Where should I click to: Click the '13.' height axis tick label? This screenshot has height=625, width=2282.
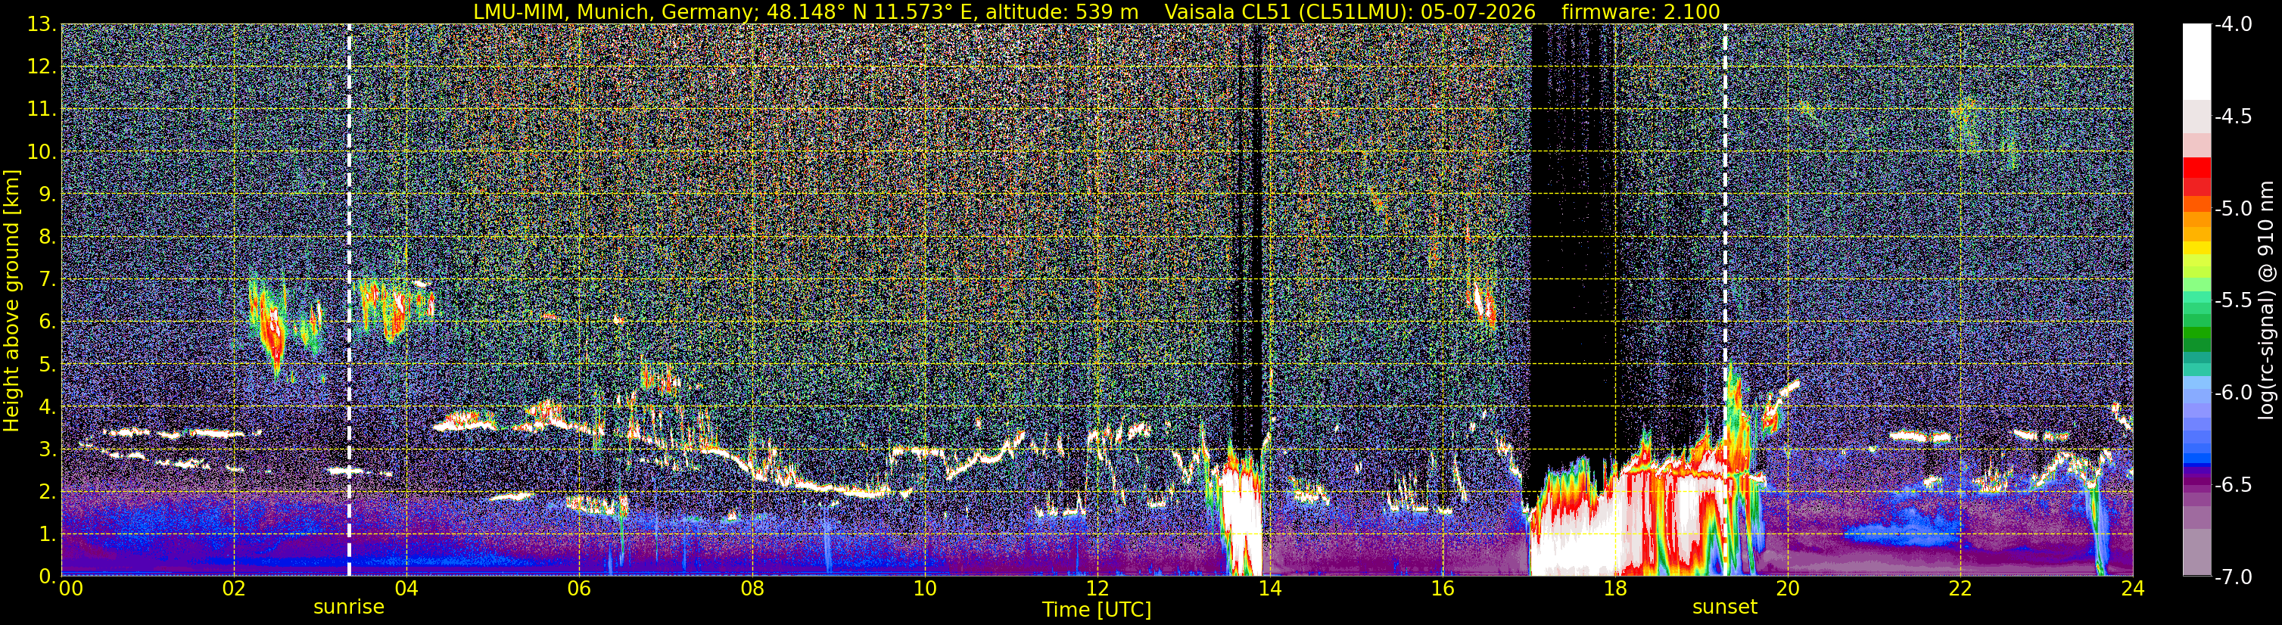[x=42, y=24]
